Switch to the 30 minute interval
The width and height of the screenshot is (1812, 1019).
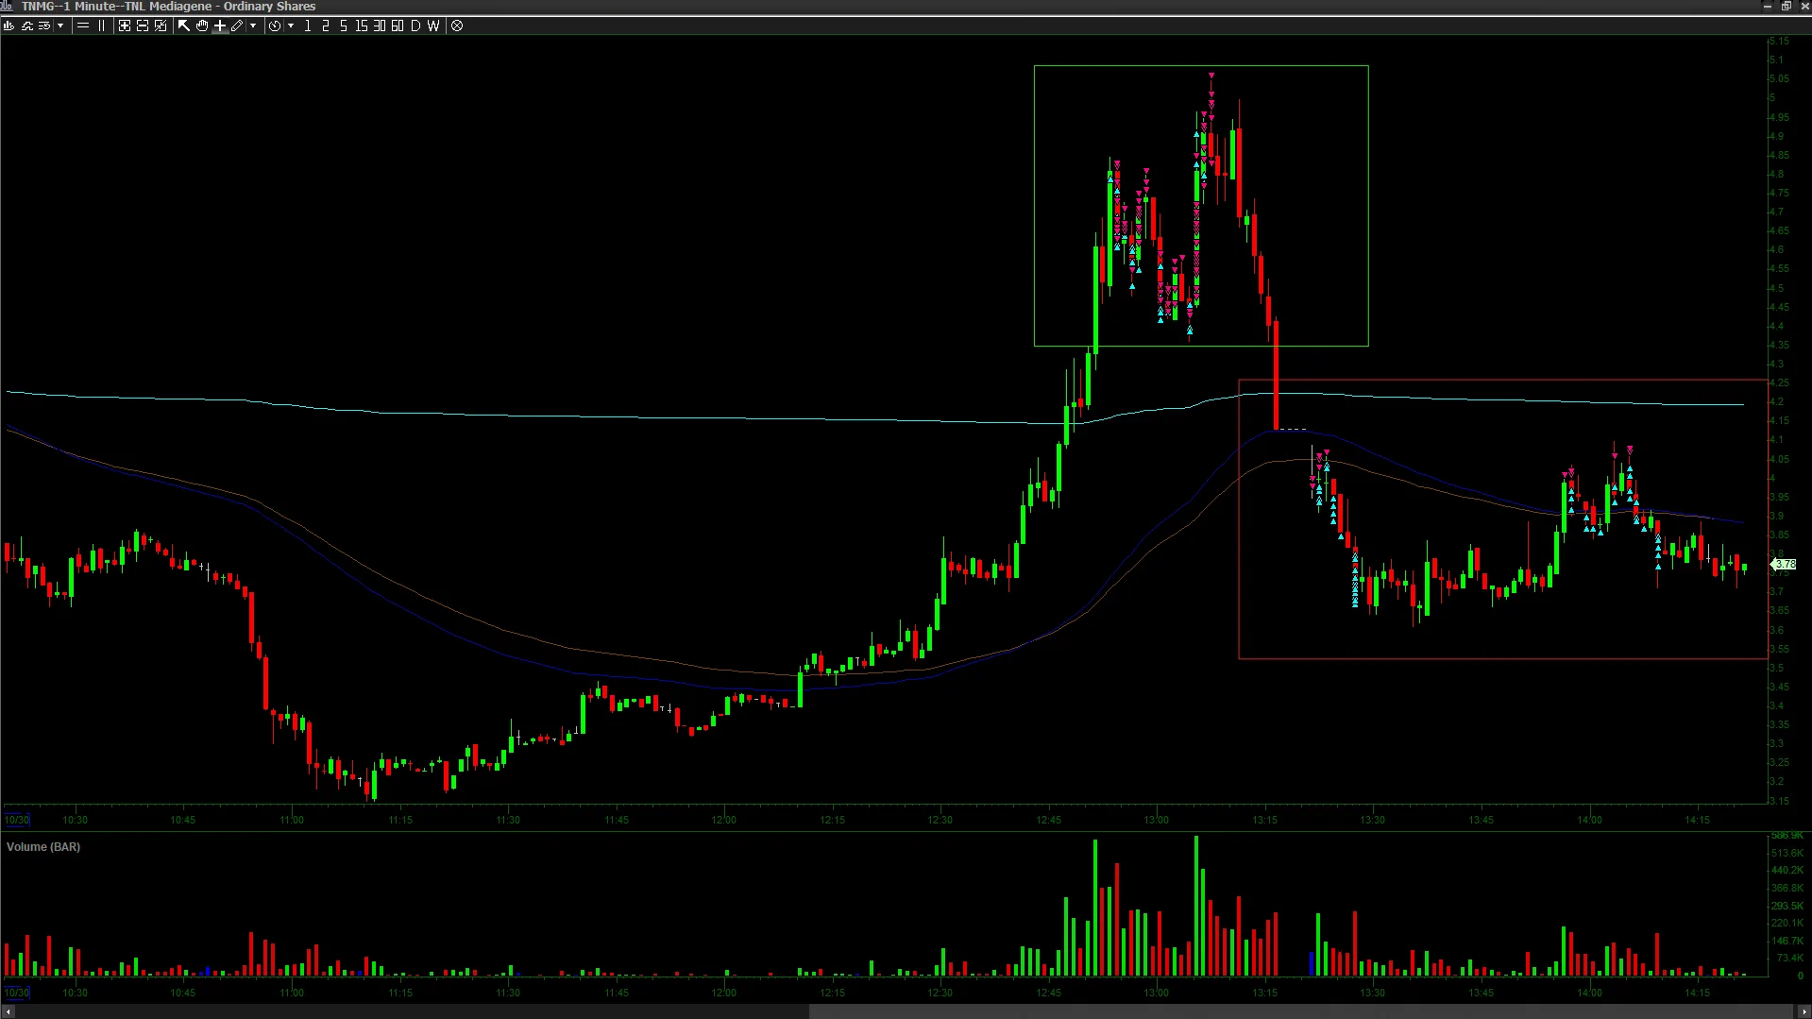point(379,25)
